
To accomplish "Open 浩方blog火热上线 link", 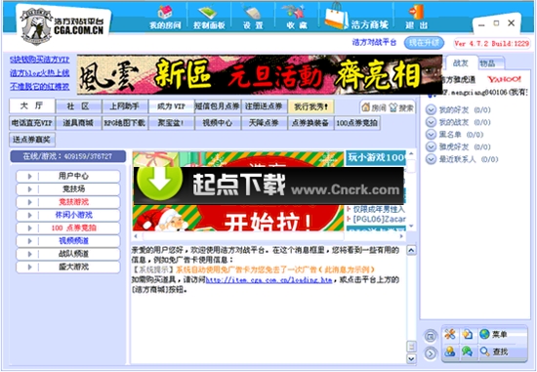I will coord(40,73).
